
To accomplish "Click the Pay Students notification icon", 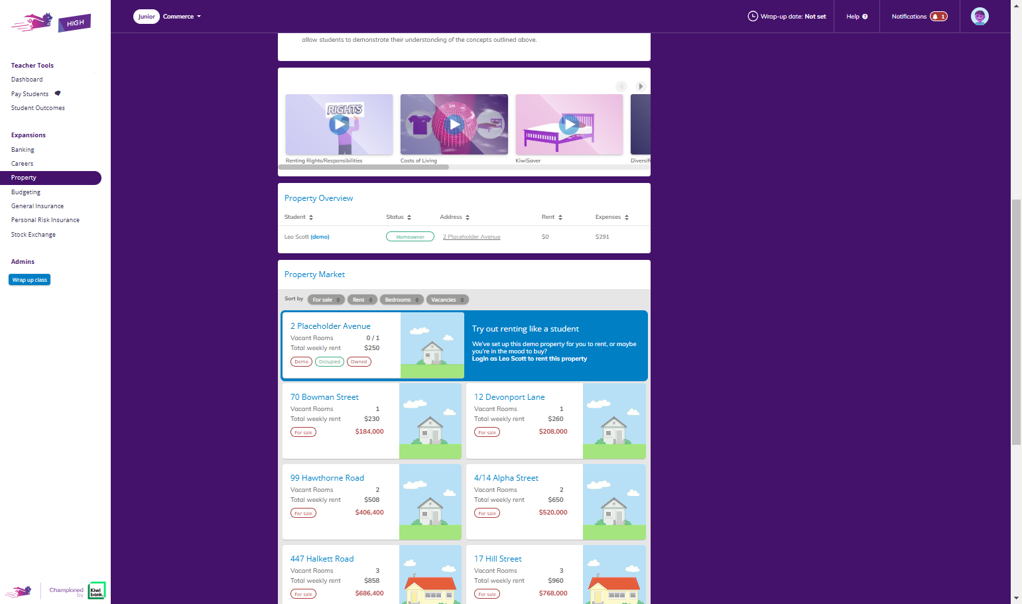I will (58, 93).
